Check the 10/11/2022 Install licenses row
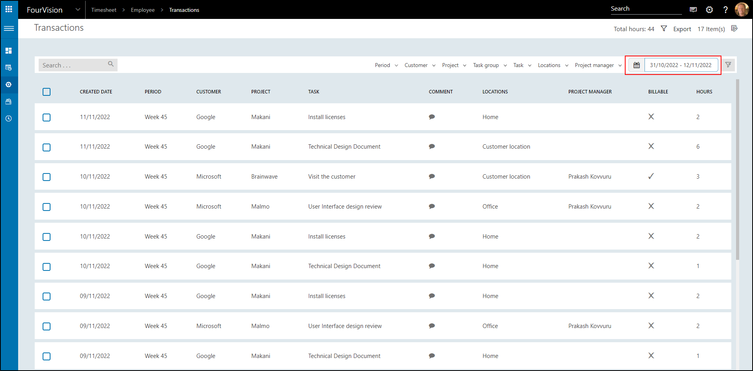Image resolution: width=753 pixels, height=371 pixels. [x=47, y=237]
